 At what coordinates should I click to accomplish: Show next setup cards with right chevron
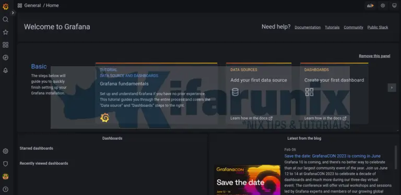[392, 88]
